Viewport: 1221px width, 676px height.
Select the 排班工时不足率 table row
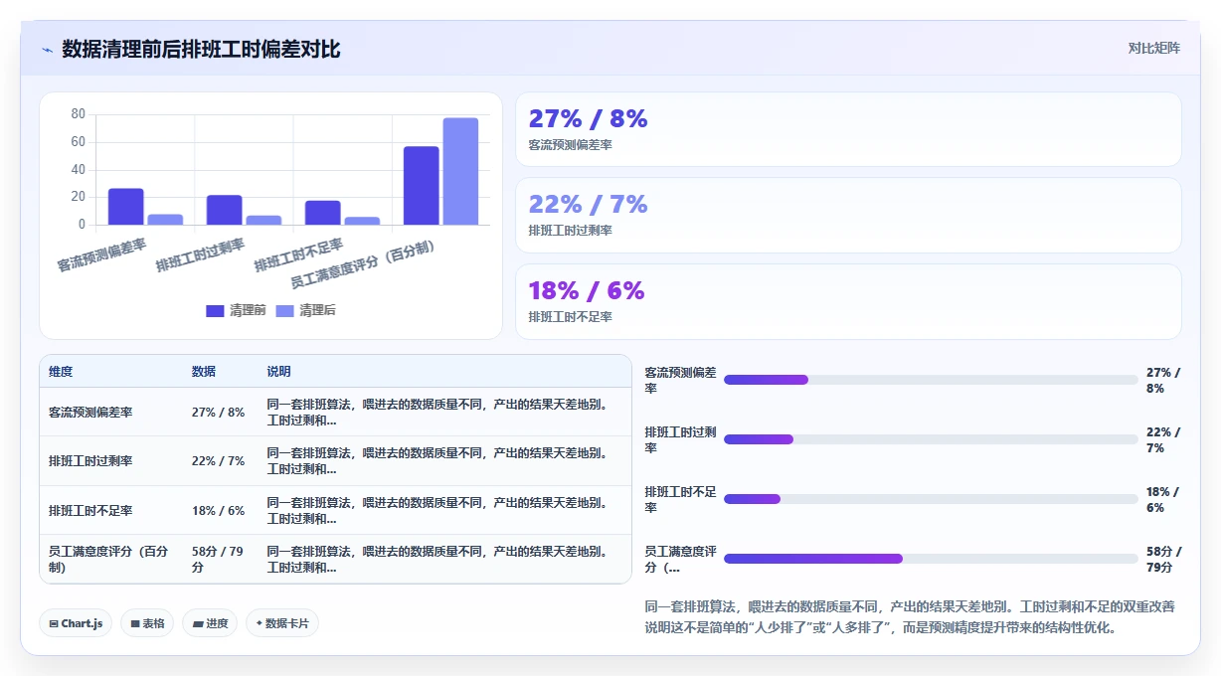coord(335,510)
